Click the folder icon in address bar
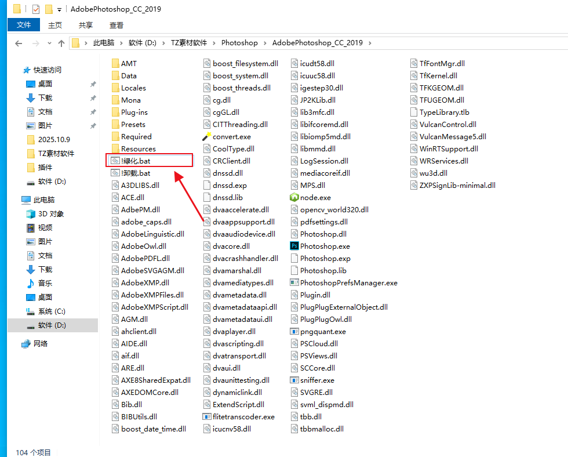The image size is (568, 457). (x=76, y=43)
